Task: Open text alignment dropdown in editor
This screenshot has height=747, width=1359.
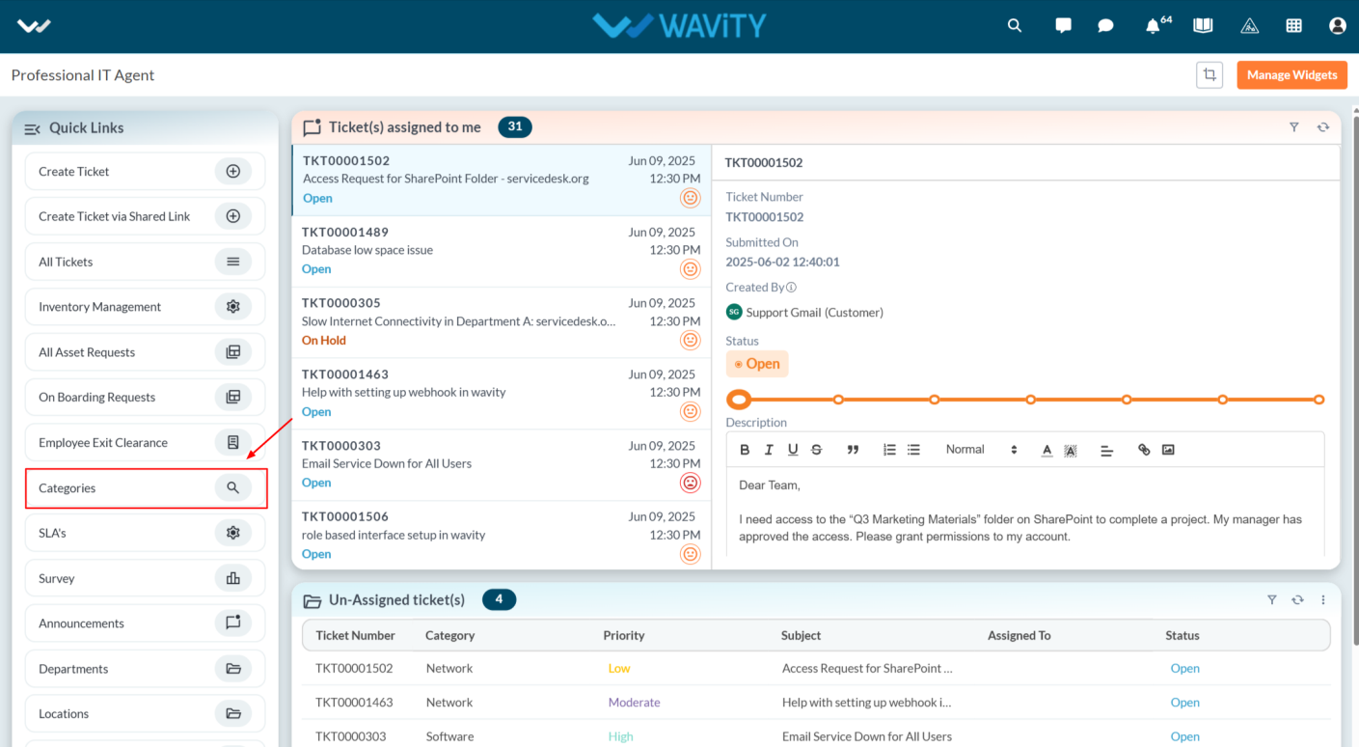Action: point(1106,450)
